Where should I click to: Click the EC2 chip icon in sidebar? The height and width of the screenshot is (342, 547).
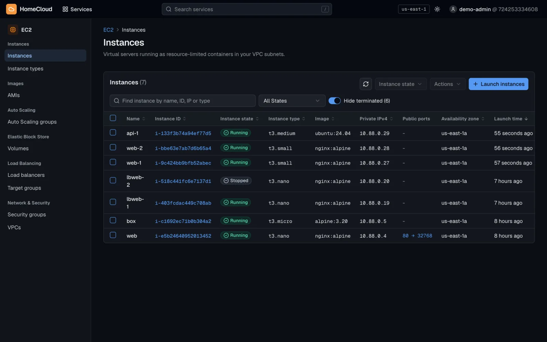pyautogui.click(x=13, y=30)
